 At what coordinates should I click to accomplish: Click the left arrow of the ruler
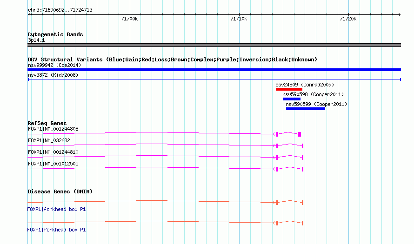(29, 15)
